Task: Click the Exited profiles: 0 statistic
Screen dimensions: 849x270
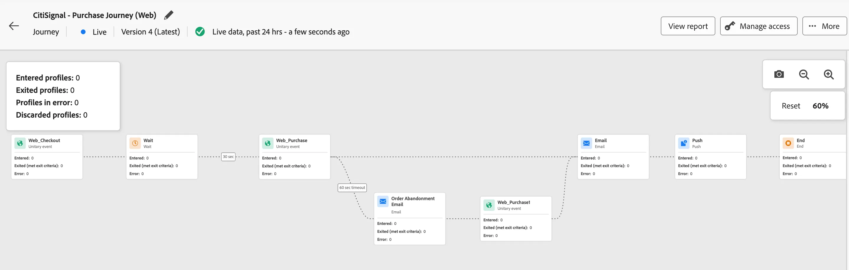Action: pos(45,90)
